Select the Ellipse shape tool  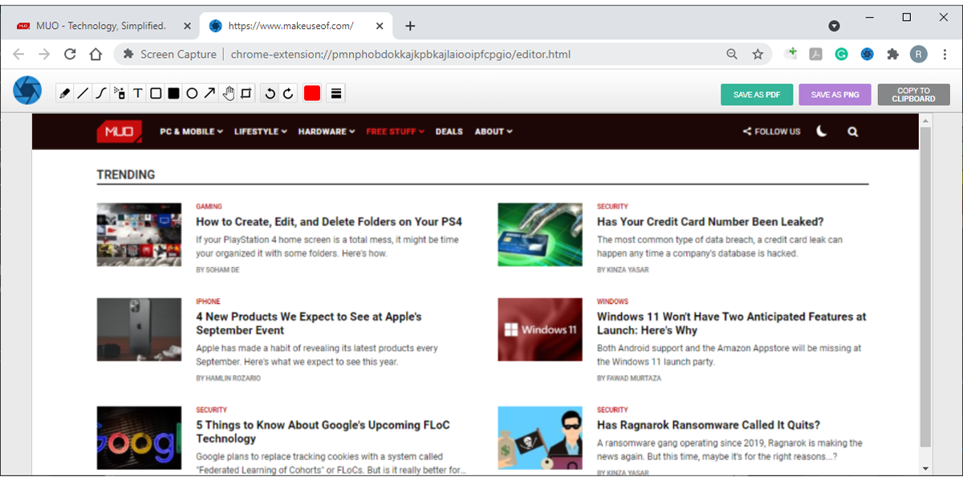[191, 92]
